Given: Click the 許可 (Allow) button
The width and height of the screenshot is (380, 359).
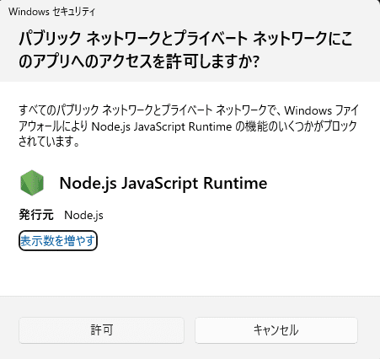Looking at the screenshot, I should click(x=101, y=330).
